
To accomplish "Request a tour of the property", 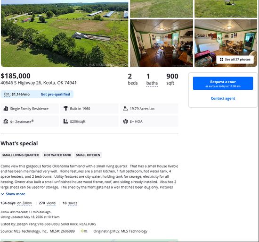I will 223,83.
